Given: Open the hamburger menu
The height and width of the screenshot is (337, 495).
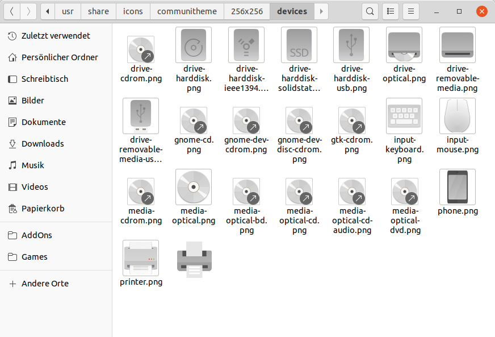Looking at the screenshot, I should 410,11.
